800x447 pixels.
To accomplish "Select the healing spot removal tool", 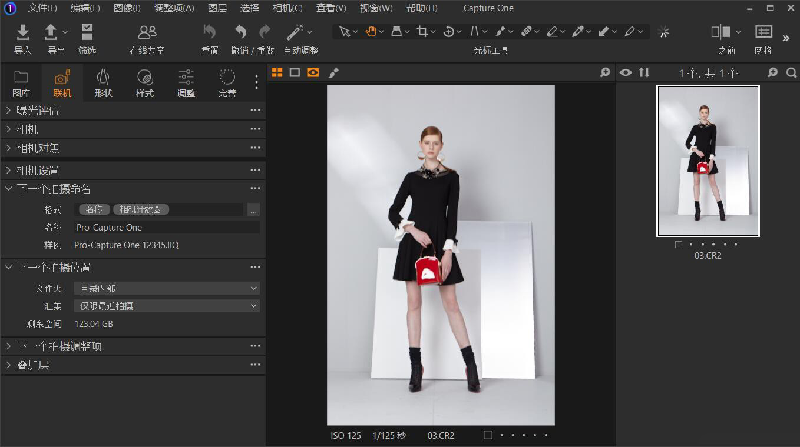I will (x=527, y=31).
